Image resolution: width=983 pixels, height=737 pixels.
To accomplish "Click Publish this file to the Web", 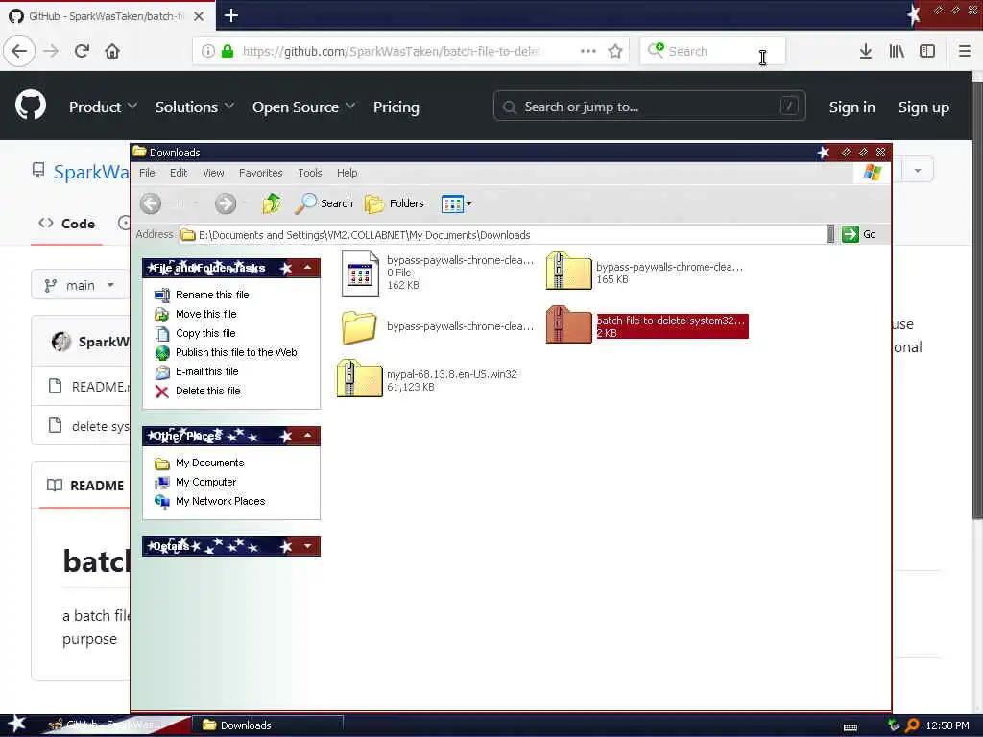I will [x=236, y=352].
